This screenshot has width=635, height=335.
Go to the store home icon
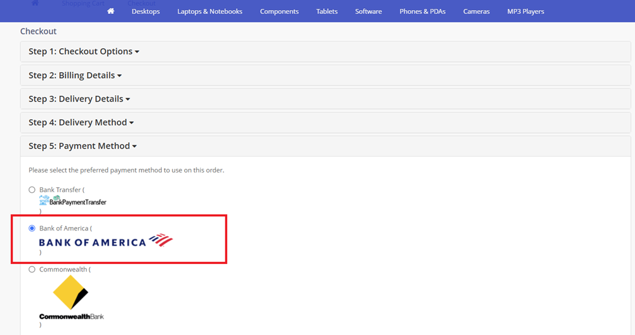tap(110, 11)
